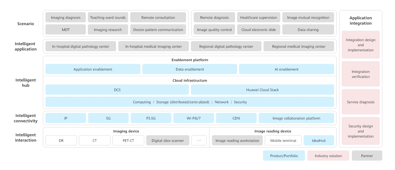The image size is (395, 170).
Task: Click the Imaging diagnosis box
Action: [66, 18]
